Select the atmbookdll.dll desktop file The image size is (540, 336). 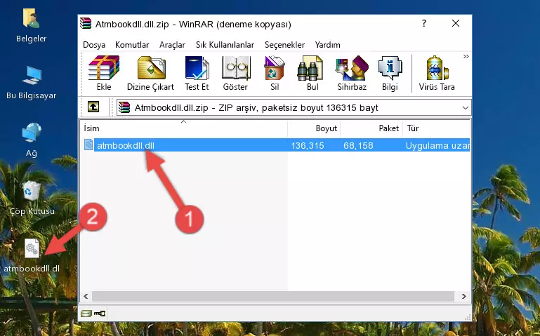32,255
